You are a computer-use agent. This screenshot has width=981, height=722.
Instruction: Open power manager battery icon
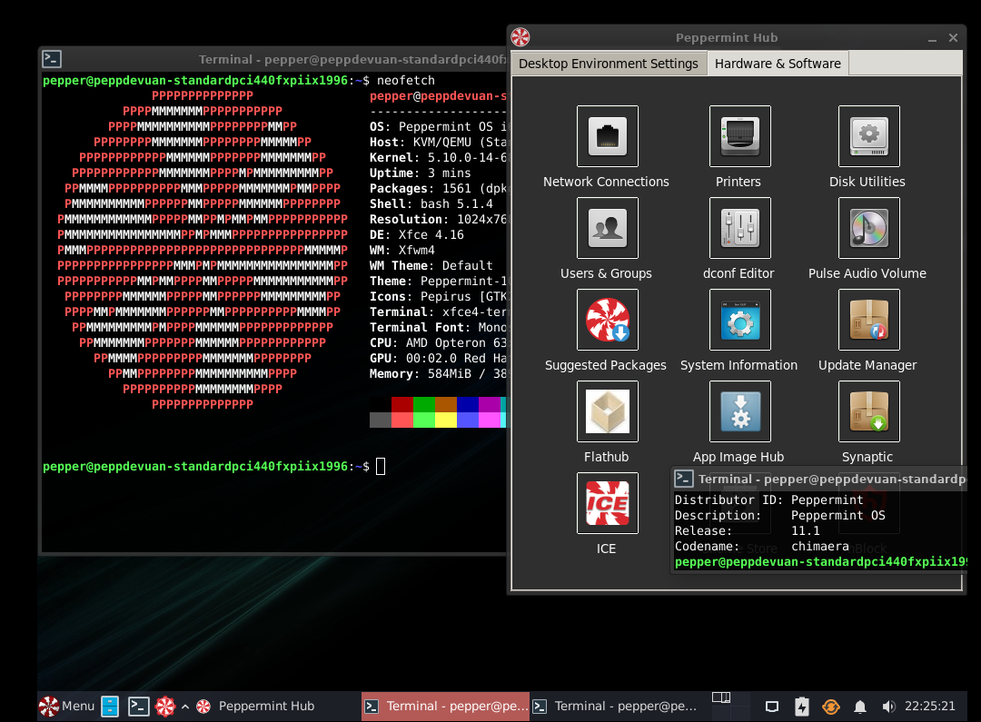[x=801, y=707]
